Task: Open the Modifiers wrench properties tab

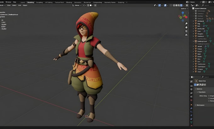Action: point(191,108)
